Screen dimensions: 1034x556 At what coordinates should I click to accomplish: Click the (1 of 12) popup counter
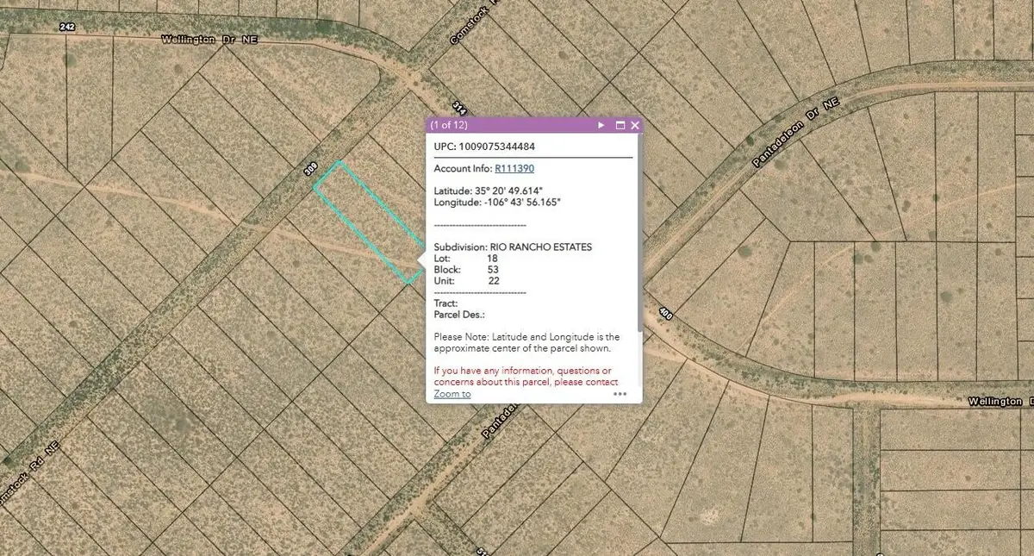point(449,126)
